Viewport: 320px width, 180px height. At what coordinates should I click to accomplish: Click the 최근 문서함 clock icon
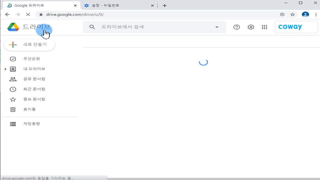tap(13, 89)
